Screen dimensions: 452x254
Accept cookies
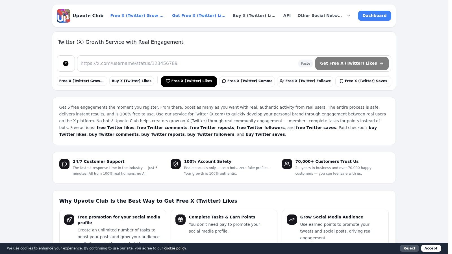point(431,248)
